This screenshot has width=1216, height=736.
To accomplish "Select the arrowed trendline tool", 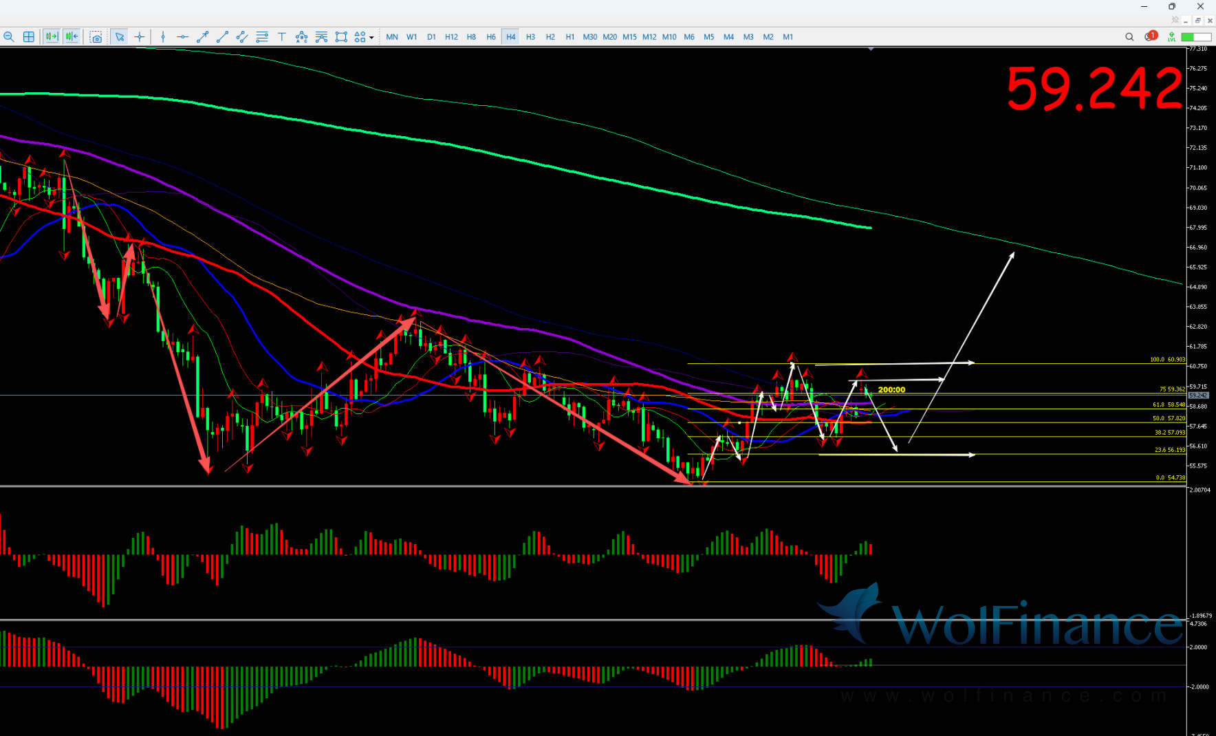I will point(202,37).
